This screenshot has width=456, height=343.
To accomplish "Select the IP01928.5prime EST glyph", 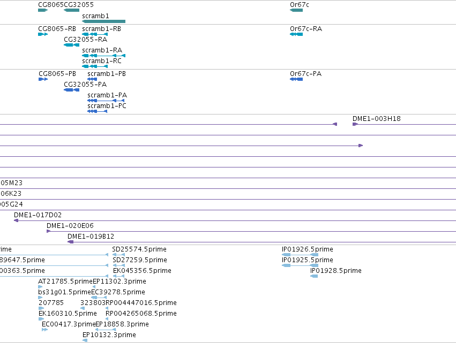I will coord(314,276).
